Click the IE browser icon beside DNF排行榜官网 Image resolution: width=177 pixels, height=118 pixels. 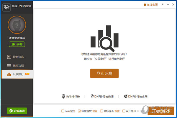(x=126, y=96)
